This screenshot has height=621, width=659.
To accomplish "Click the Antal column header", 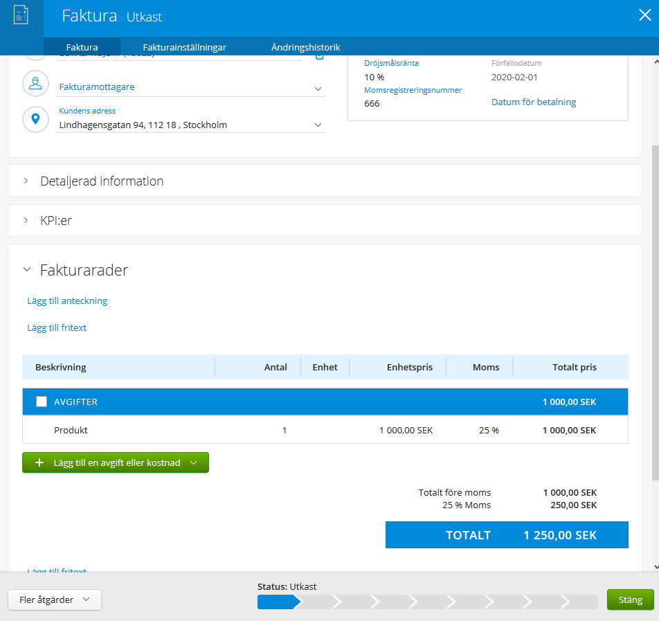I will click(276, 367).
